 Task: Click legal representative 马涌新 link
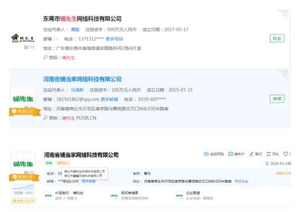tap(77, 90)
